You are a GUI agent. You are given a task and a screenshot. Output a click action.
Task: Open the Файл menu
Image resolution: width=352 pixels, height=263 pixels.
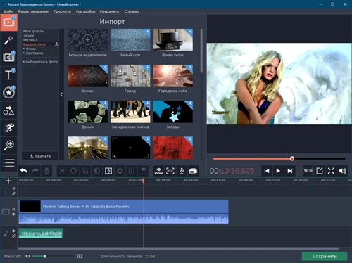[8, 11]
